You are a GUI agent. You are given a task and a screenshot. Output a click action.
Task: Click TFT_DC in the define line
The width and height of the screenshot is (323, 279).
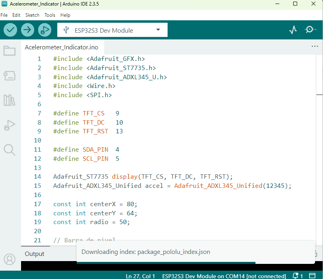[x=93, y=122]
